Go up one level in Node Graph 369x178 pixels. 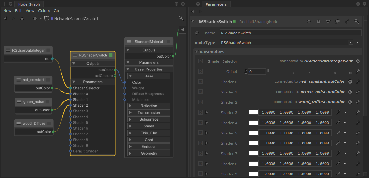(x=22, y=18)
